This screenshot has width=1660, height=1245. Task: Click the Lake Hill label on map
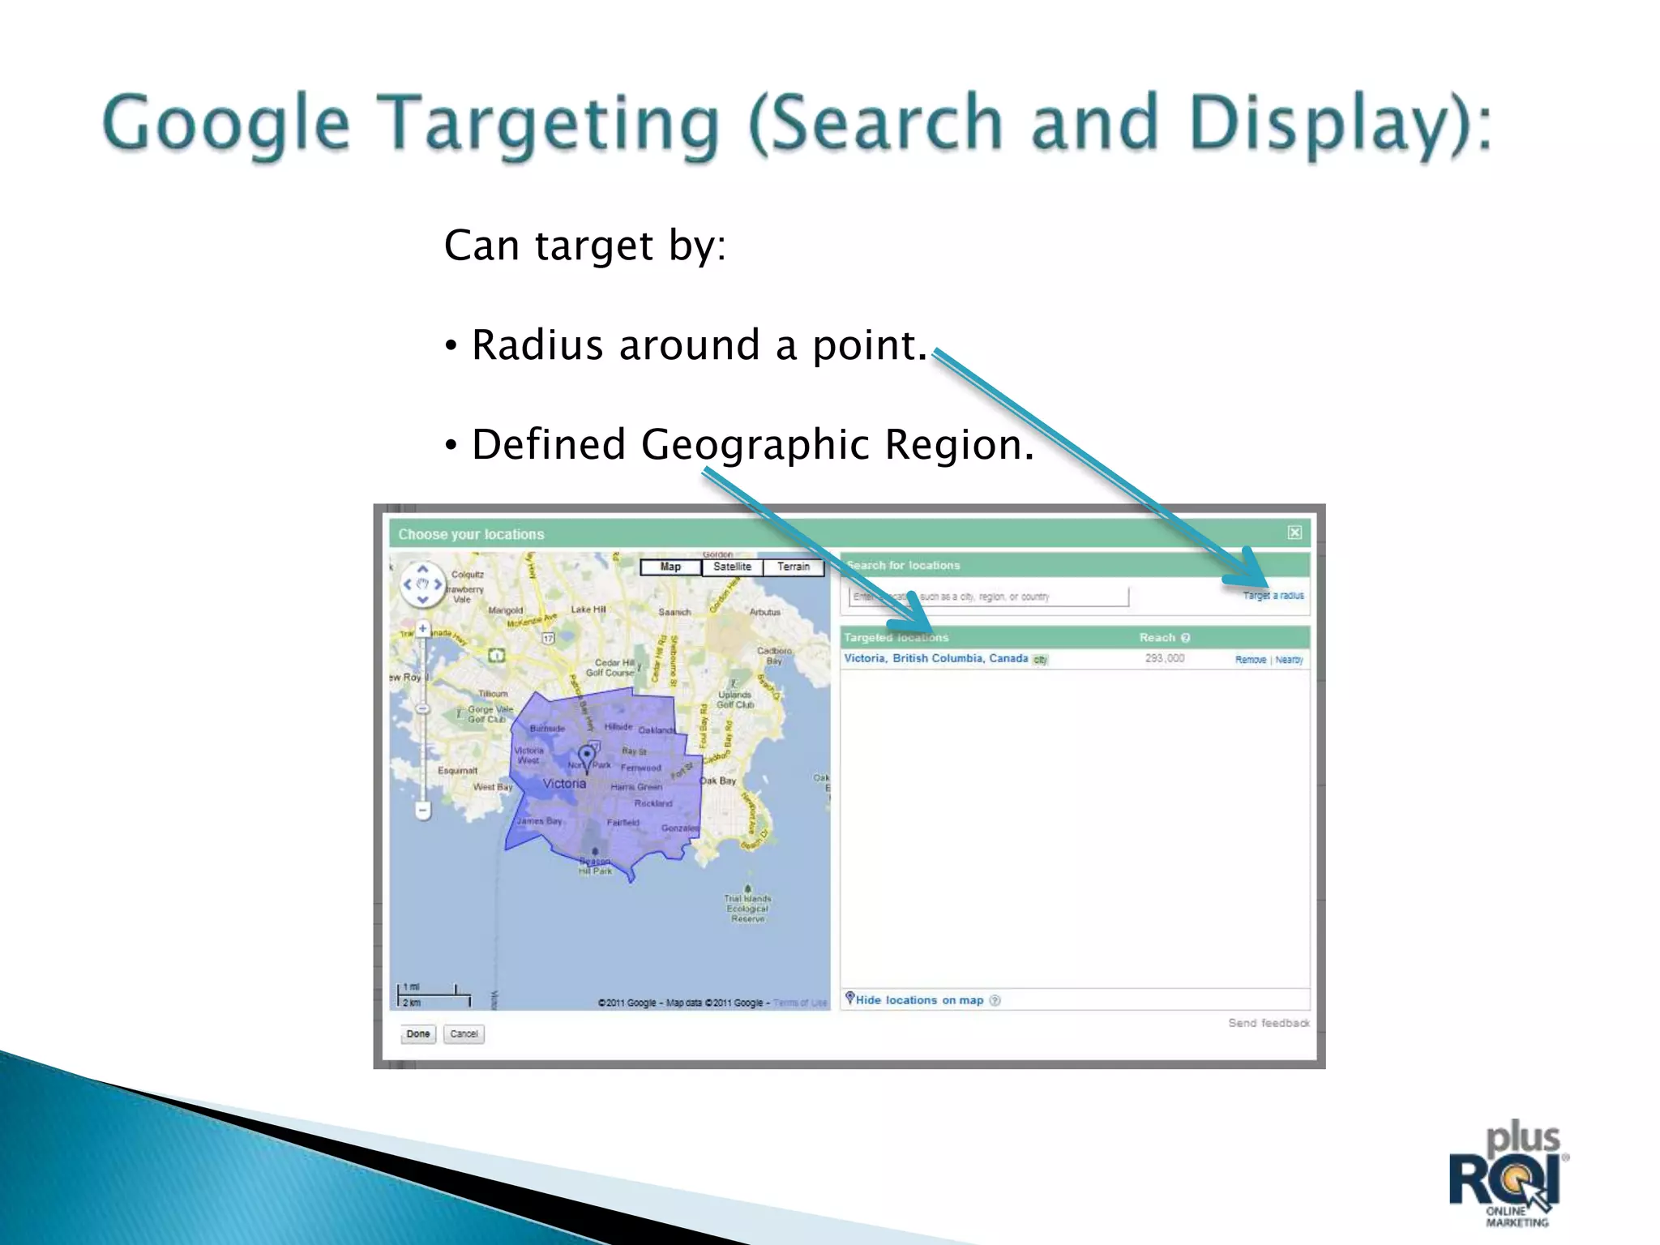(588, 610)
